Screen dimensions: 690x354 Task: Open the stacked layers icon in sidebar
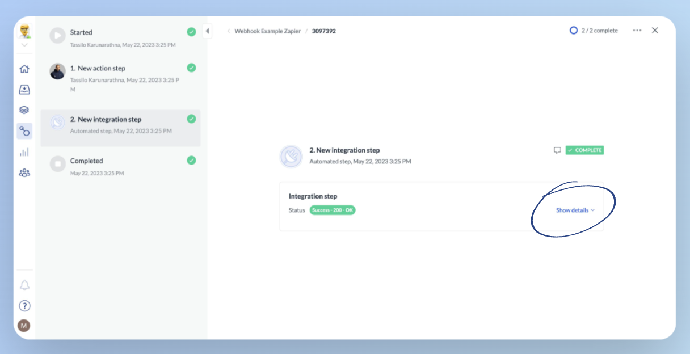24,110
